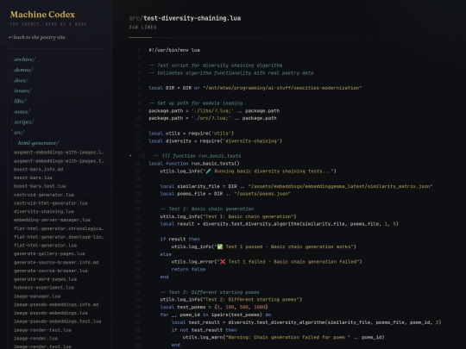Click the test tube emoji in line 17
This screenshot has height=349, width=466.
(x=208, y=171)
